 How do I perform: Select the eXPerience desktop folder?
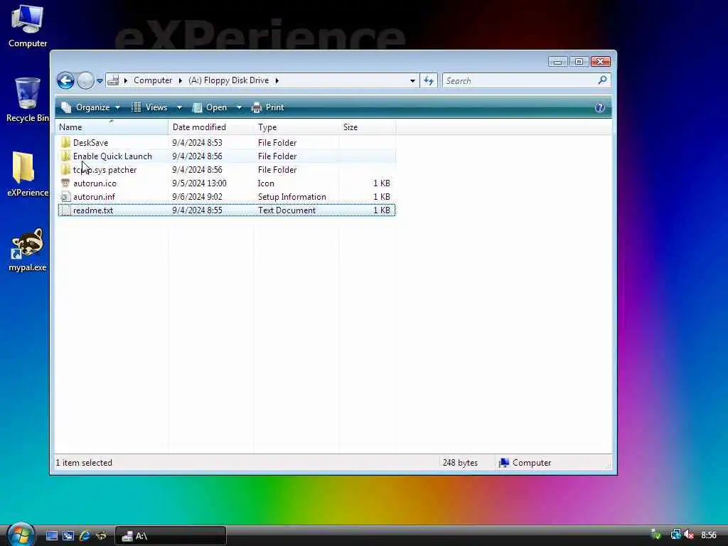click(28, 174)
